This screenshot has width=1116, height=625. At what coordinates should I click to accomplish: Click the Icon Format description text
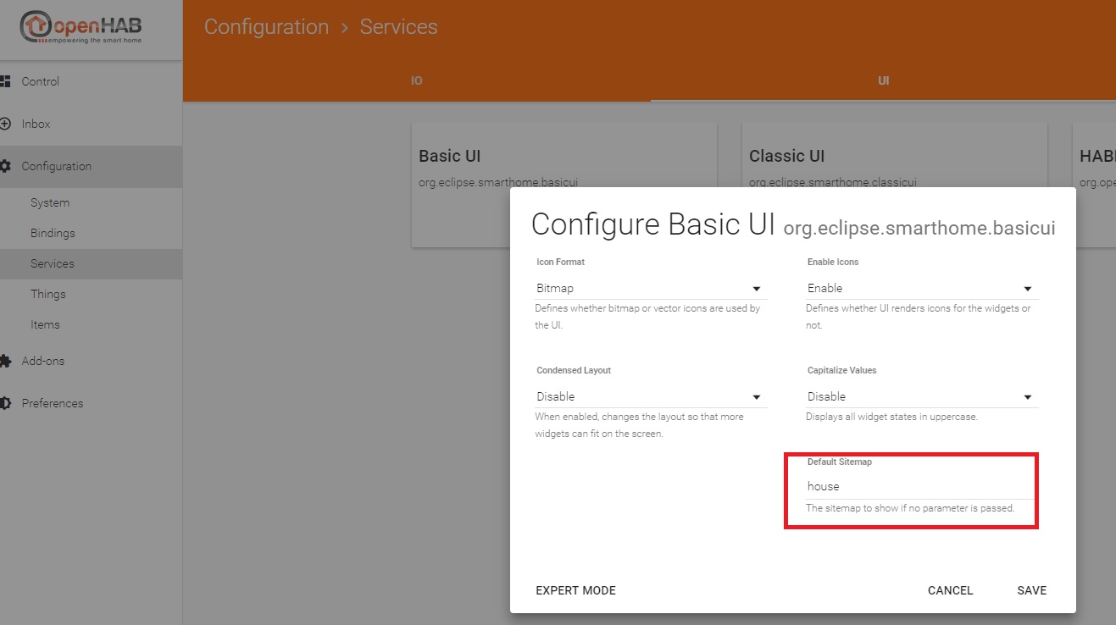[x=647, y=317]
